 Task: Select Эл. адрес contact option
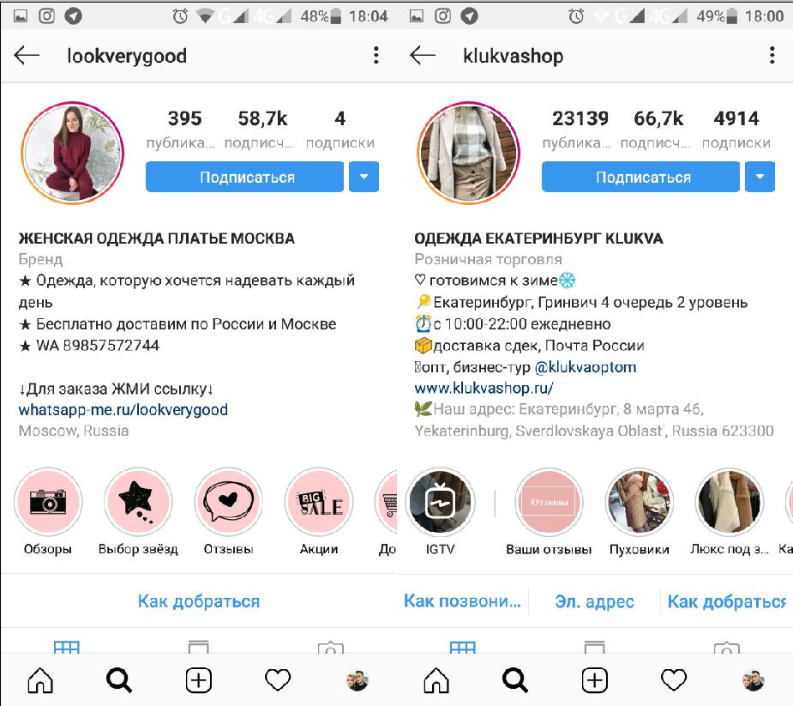[594, 601]
